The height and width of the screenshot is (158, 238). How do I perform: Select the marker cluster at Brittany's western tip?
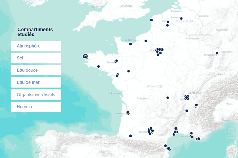(85, 56)
